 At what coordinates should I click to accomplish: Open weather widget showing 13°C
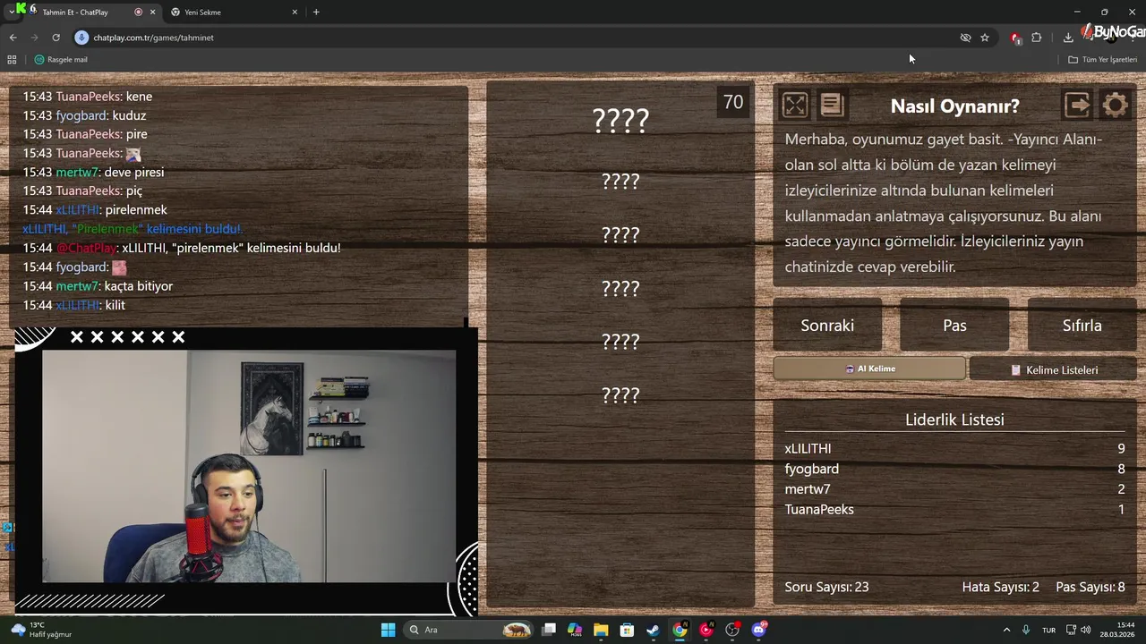[x=40, y=630]
